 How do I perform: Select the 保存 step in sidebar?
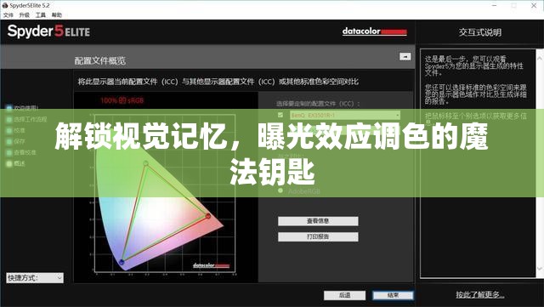16,141
